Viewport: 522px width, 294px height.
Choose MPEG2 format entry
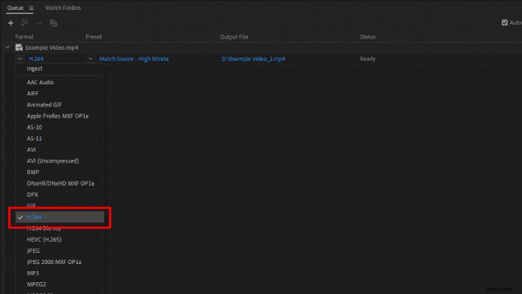60,284
